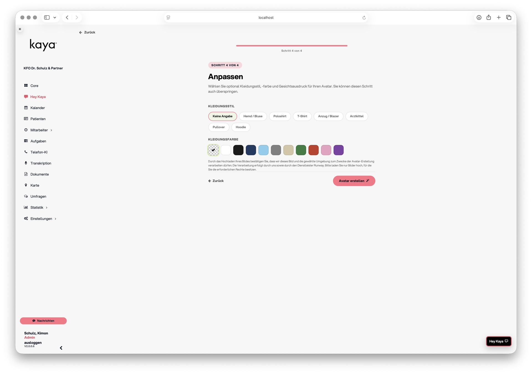Select the Poloshirt clothing style
The width and height of the screenshot is (532, 374).
click(x=280, y=116)
